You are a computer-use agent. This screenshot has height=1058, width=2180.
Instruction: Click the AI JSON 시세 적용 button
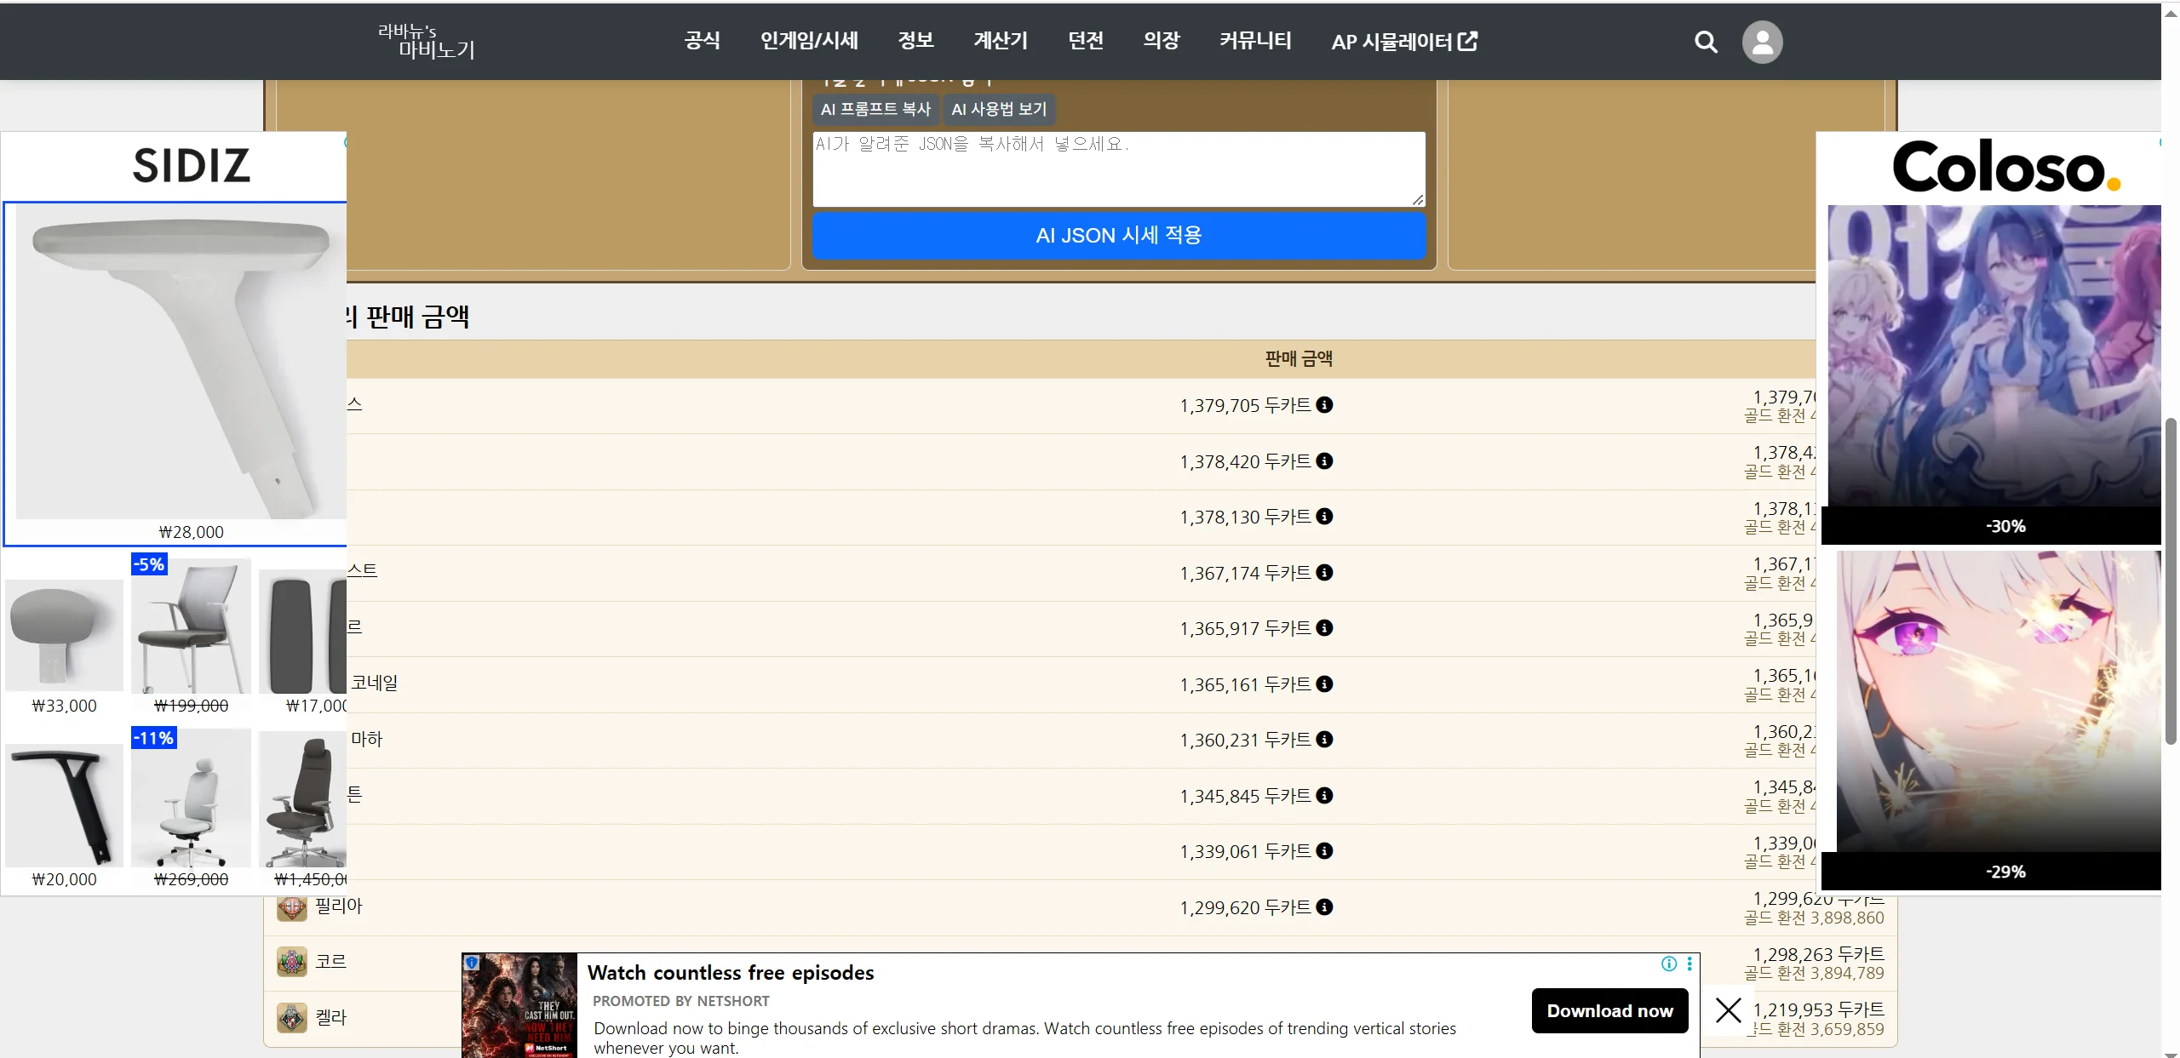point(1118,236)
